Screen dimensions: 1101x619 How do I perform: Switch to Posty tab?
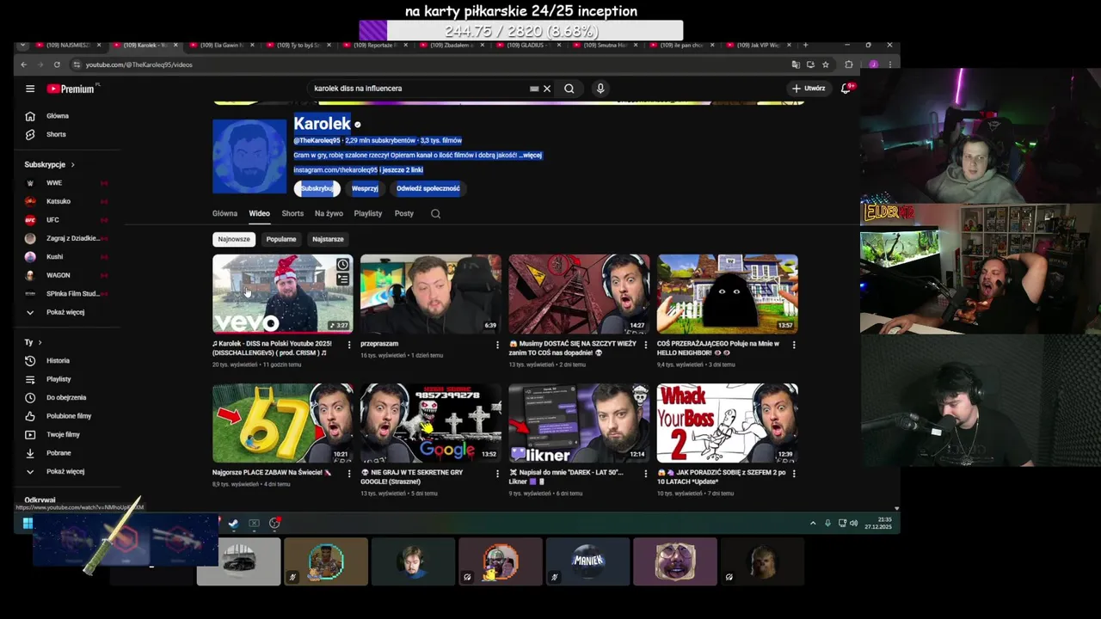coord(404,213)
